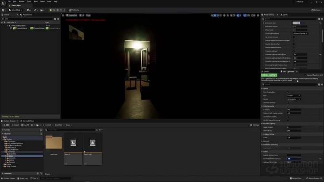This screenshot has height=182, width=324.
Task: Open the Blueprints toolbar icon menu
Action: click(x=35, y=10)
